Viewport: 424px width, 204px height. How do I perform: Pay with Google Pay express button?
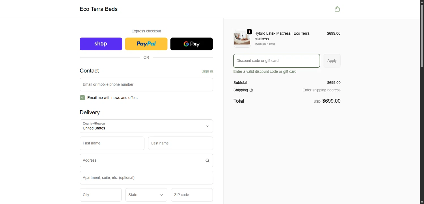191,44
